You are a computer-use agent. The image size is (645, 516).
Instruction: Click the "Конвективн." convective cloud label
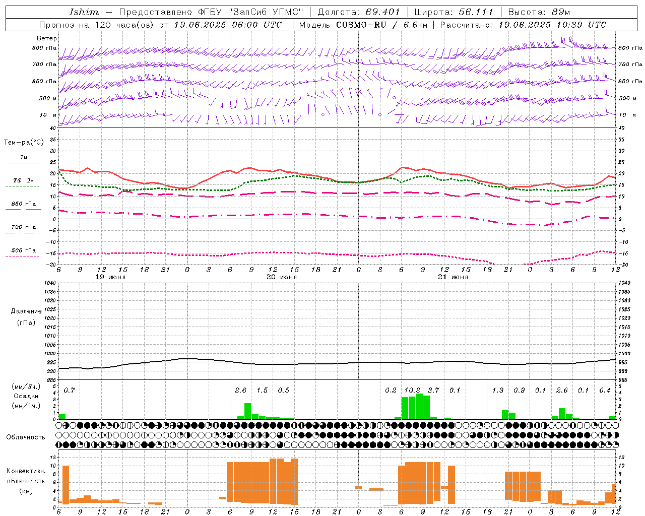26,471
